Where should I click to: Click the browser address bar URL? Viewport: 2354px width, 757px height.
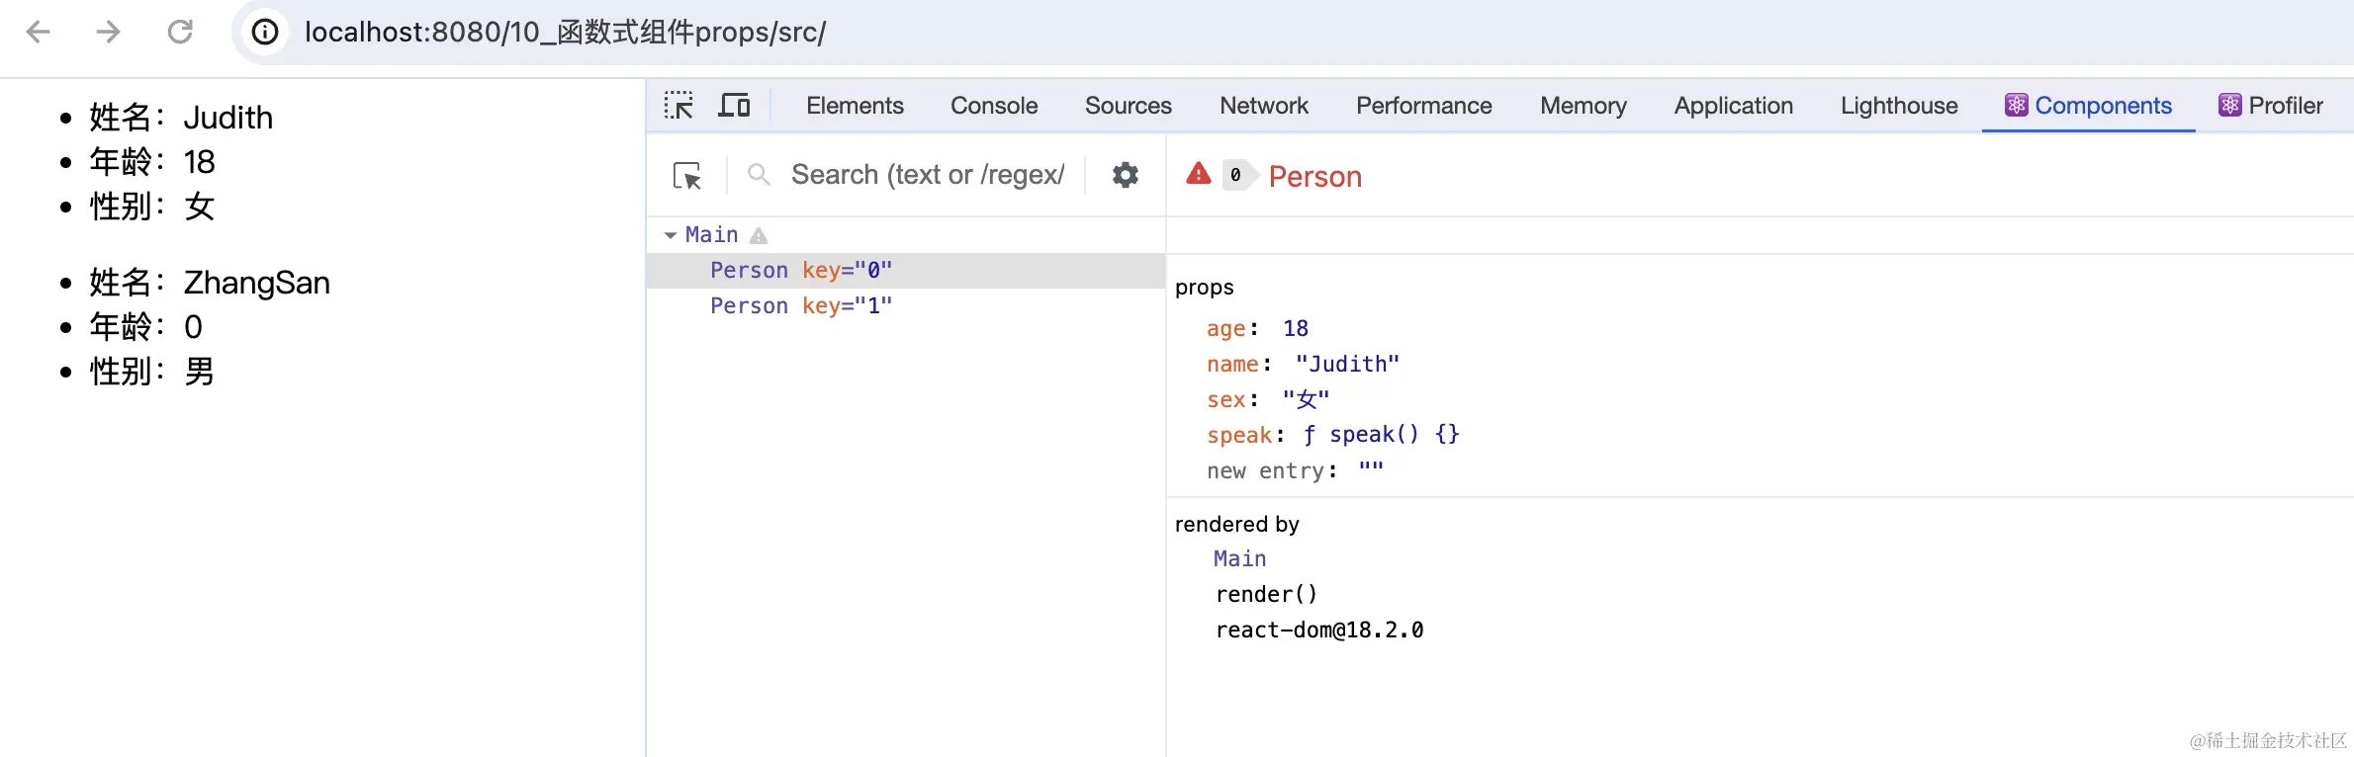(x=565, y=33)
